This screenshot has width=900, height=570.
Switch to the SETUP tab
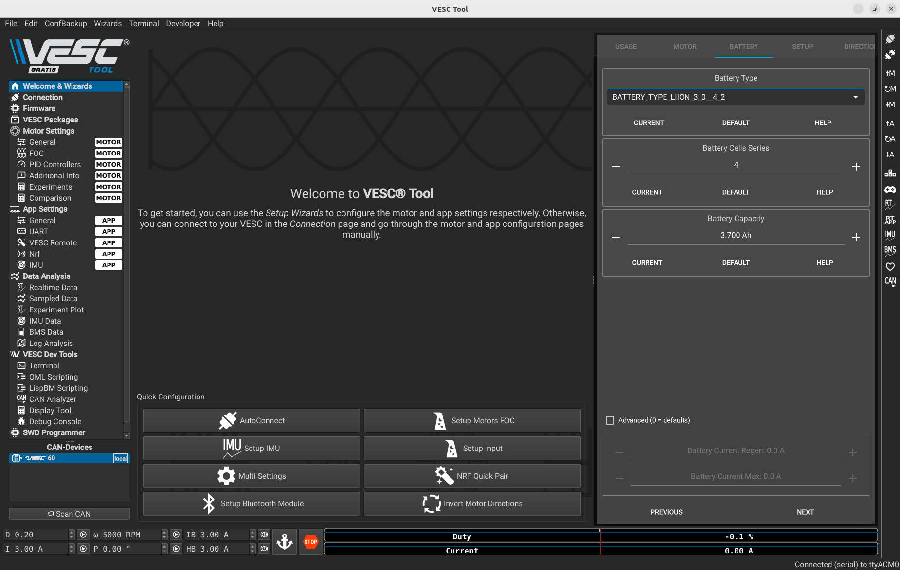pyautogui.click(x=802, y=47)
